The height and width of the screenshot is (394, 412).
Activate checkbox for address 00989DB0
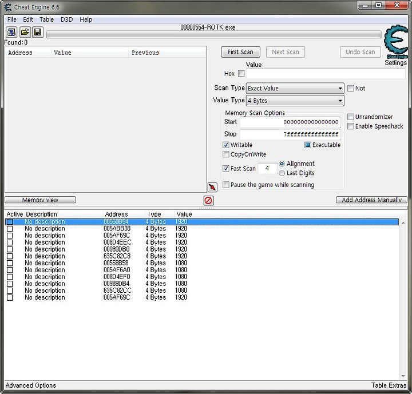click(10, 249)
